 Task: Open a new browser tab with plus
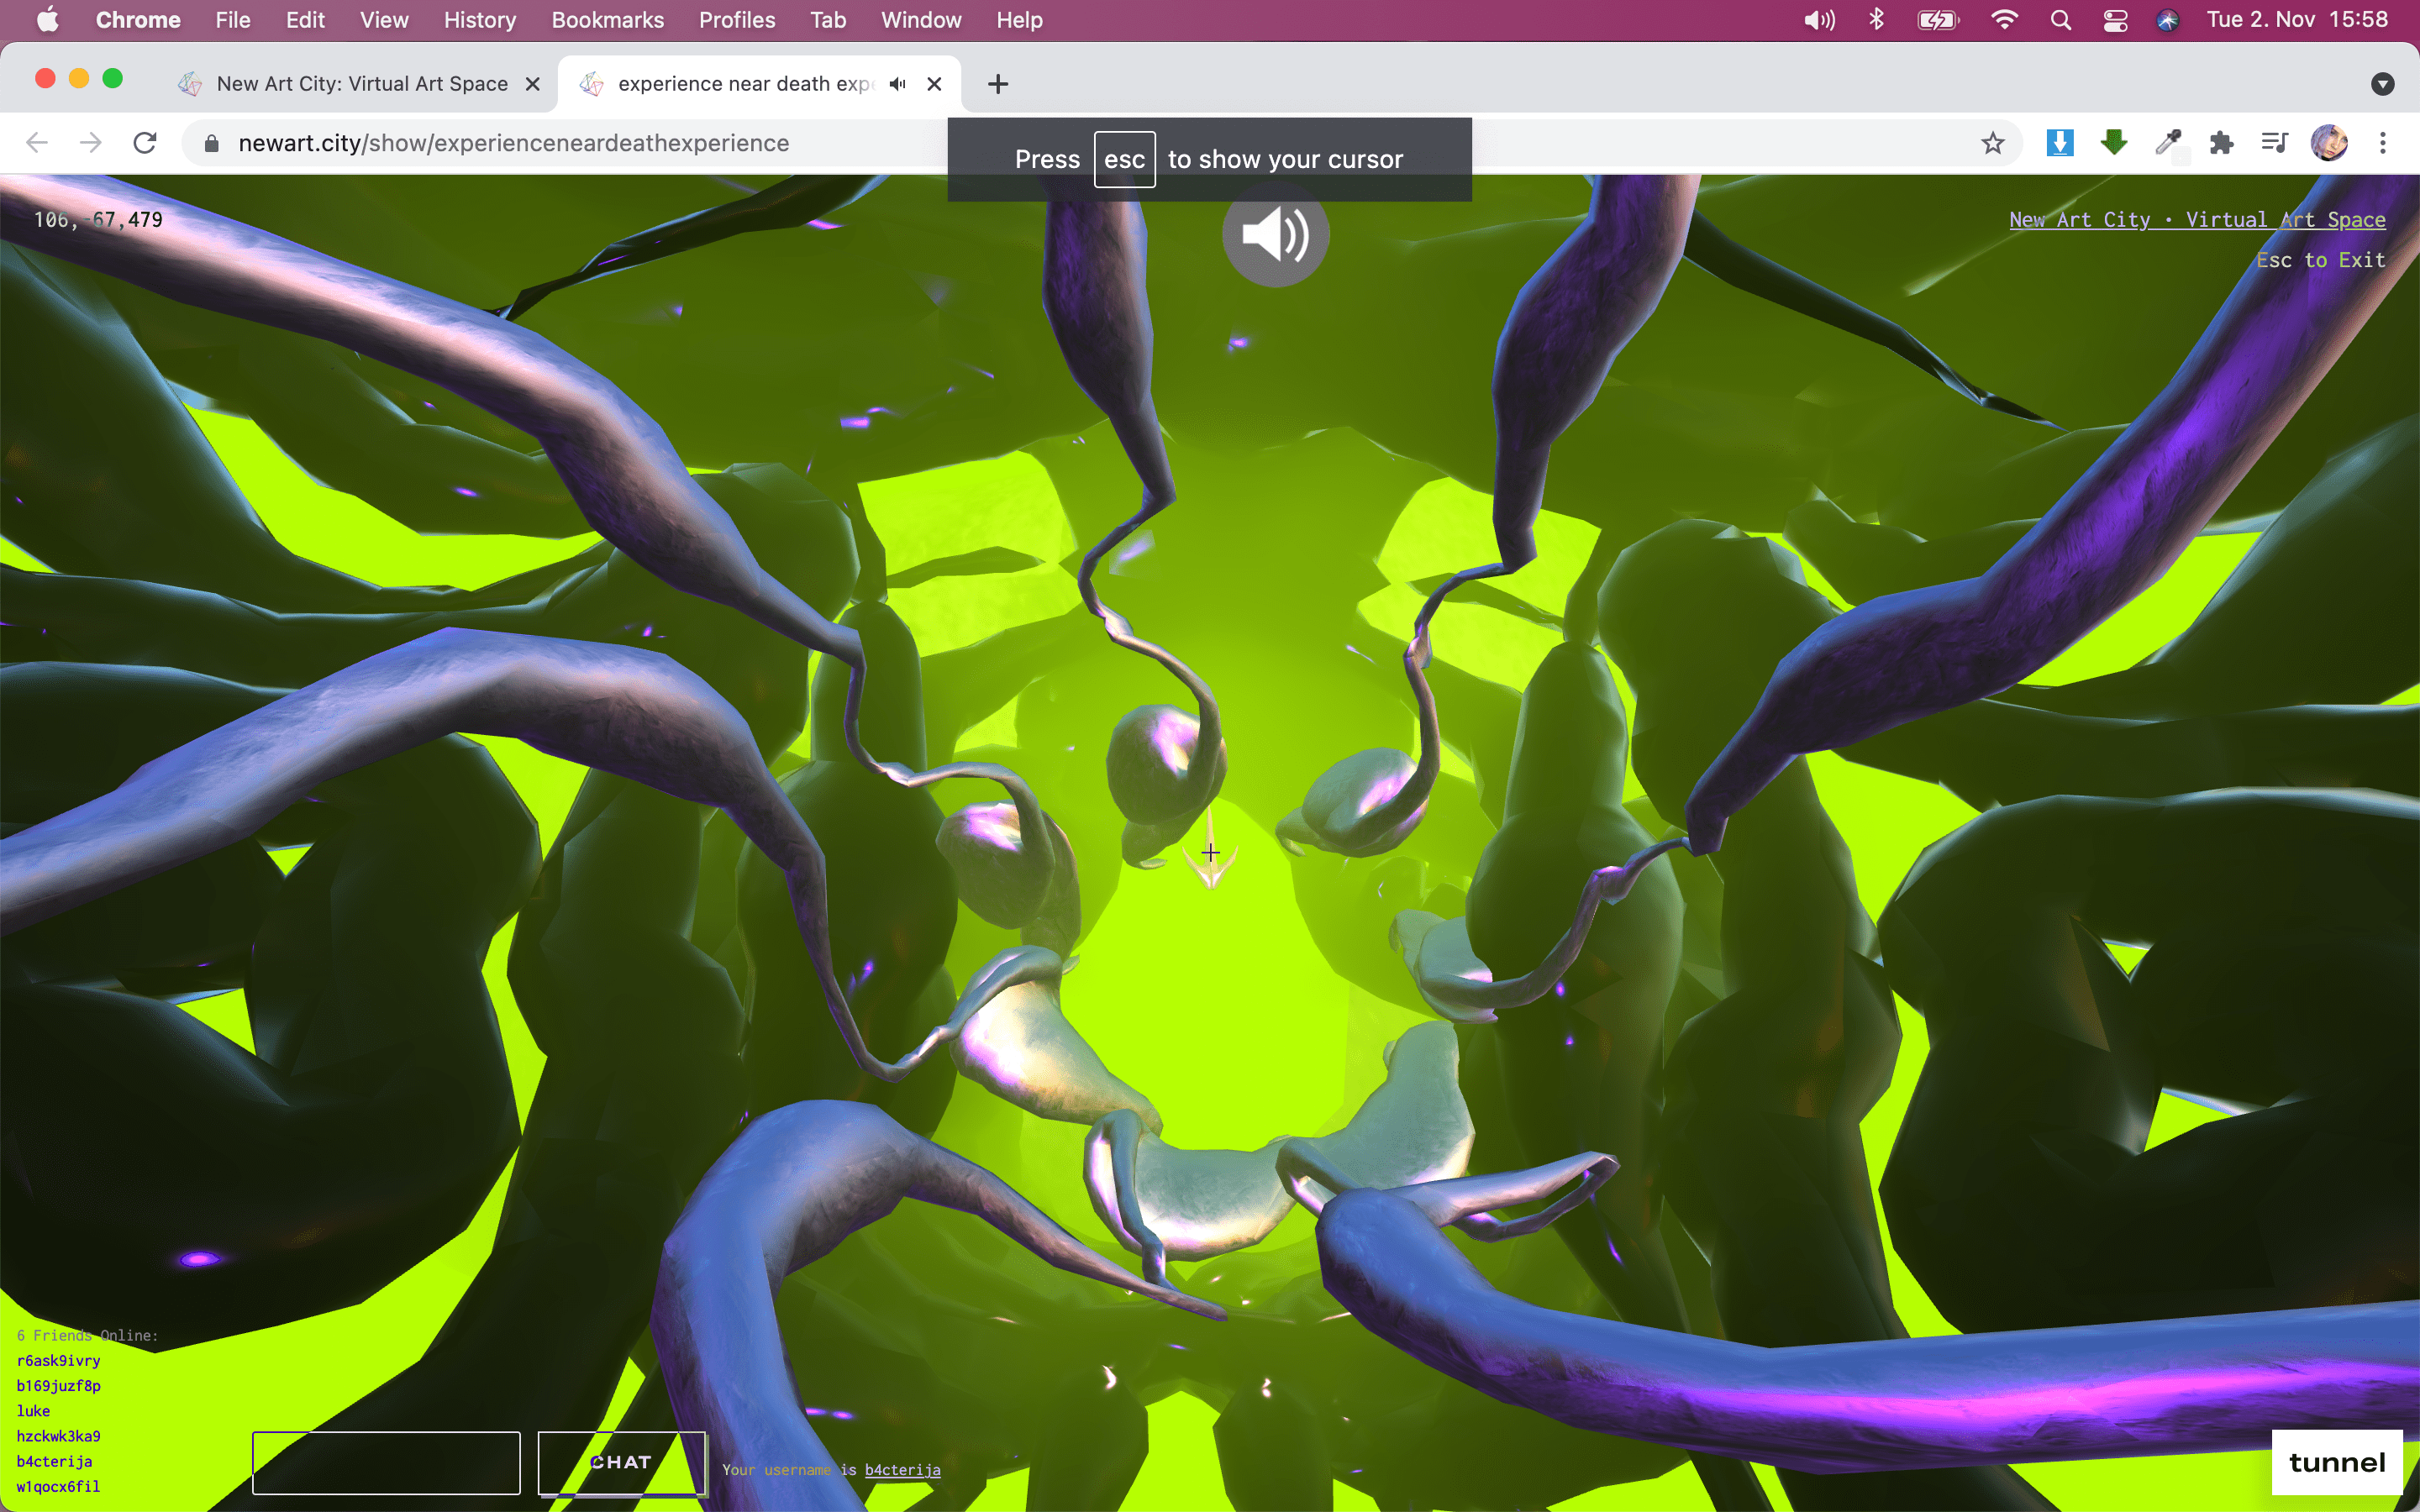(x=997, y=84)
